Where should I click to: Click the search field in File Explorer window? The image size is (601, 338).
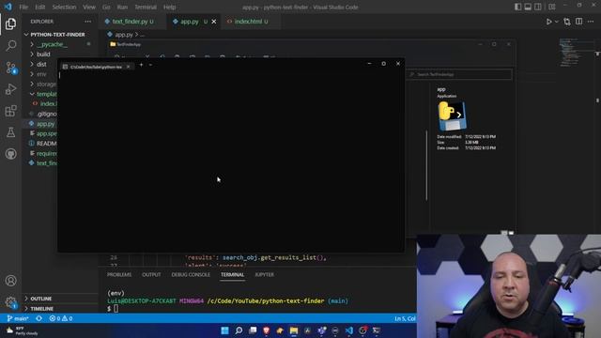(x=460, y=74)
